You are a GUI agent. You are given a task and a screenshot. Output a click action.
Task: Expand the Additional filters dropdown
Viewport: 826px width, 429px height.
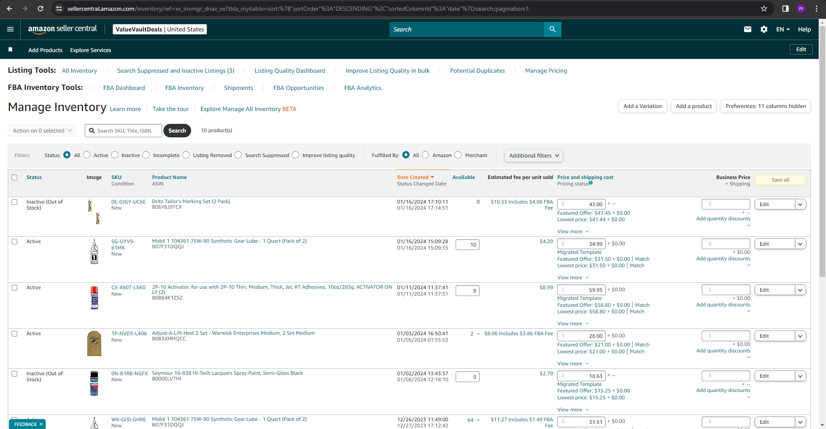click(x=533, y=155)
